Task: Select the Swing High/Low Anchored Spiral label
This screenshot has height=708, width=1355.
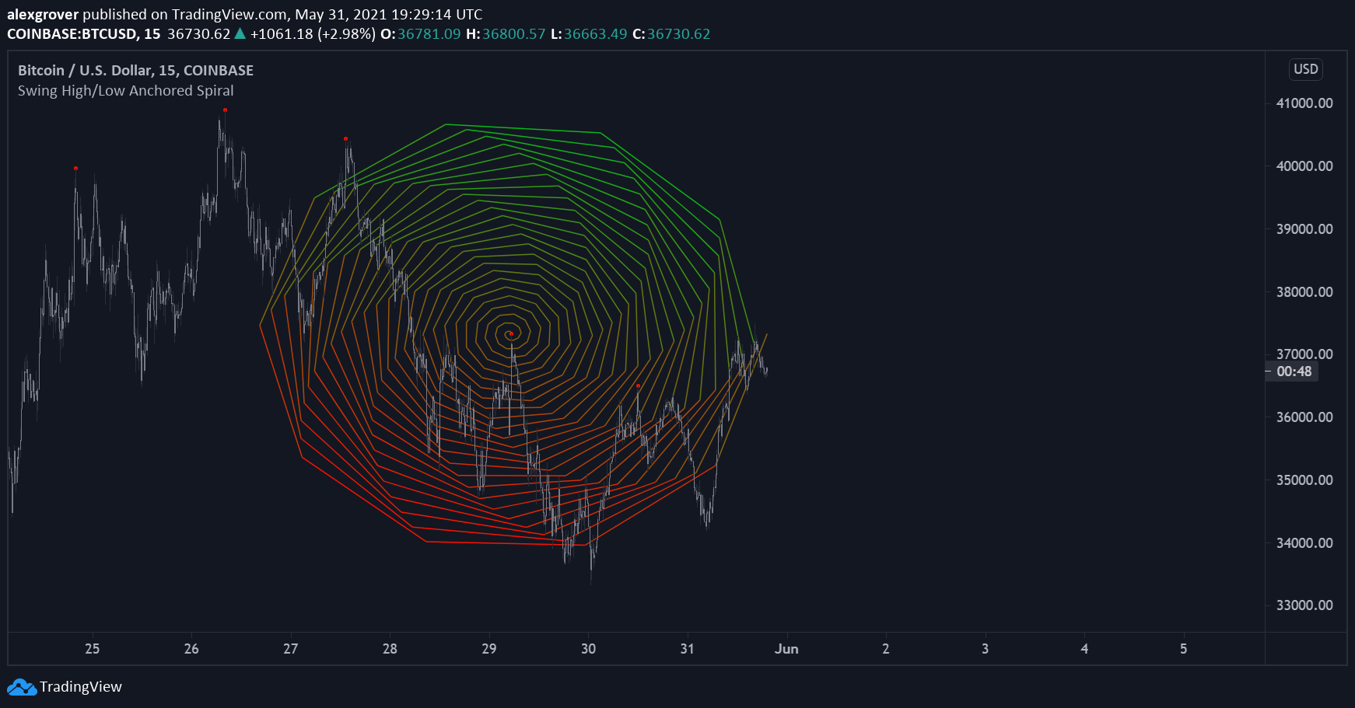Action: [x=126, y=91]
